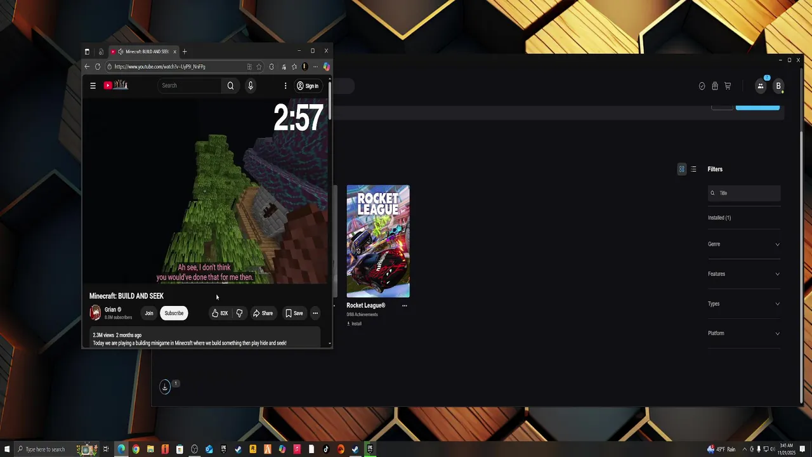
Task: Click the checkmark status icon in Epic header
Action: click(702, 86)
